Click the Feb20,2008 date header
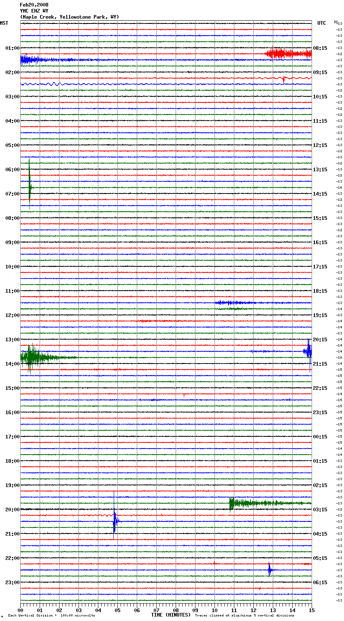 [x=34, y=5]
